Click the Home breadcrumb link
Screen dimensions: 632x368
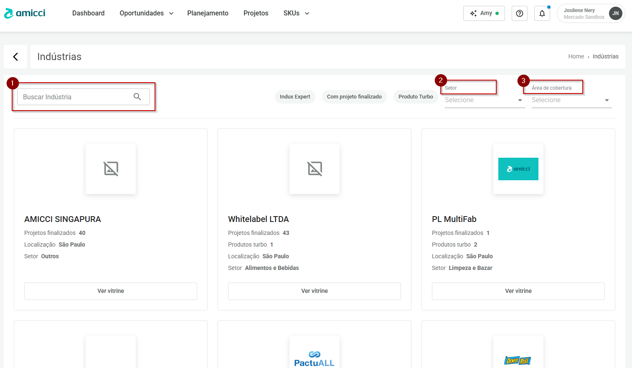pos(576,56)
